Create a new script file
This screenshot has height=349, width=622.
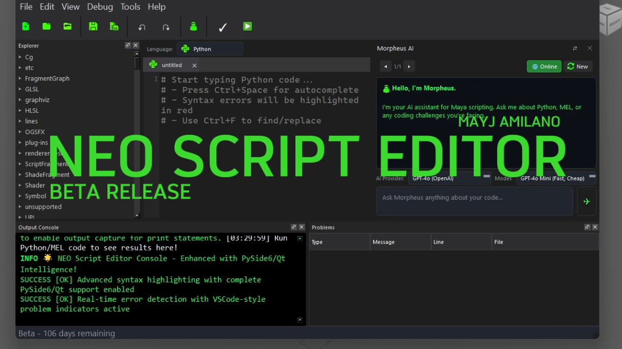point(25,26)
